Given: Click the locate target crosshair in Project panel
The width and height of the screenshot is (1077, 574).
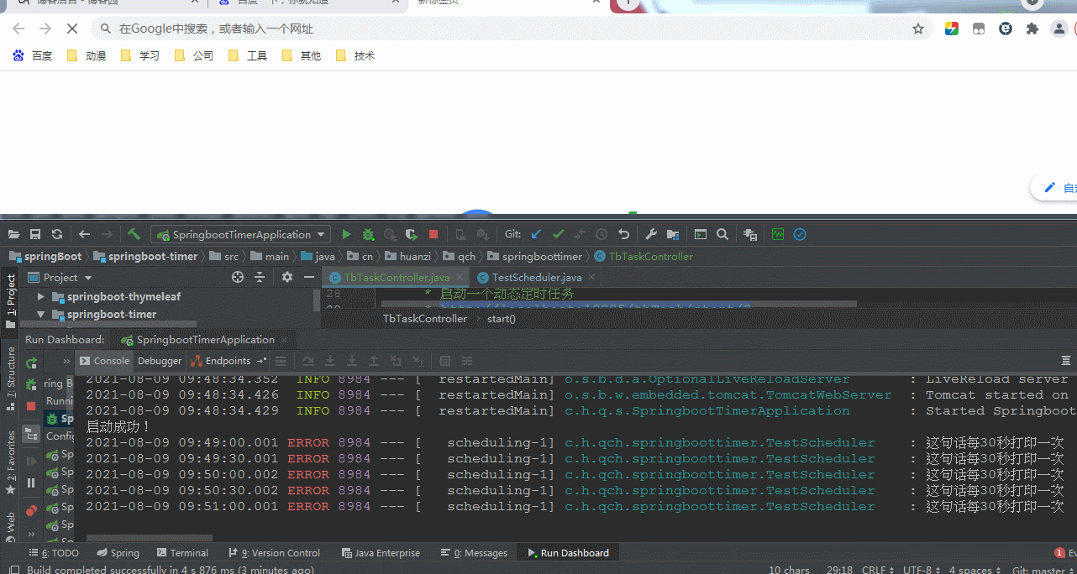Looking at the screenshot, I should (x=238, y=277).
